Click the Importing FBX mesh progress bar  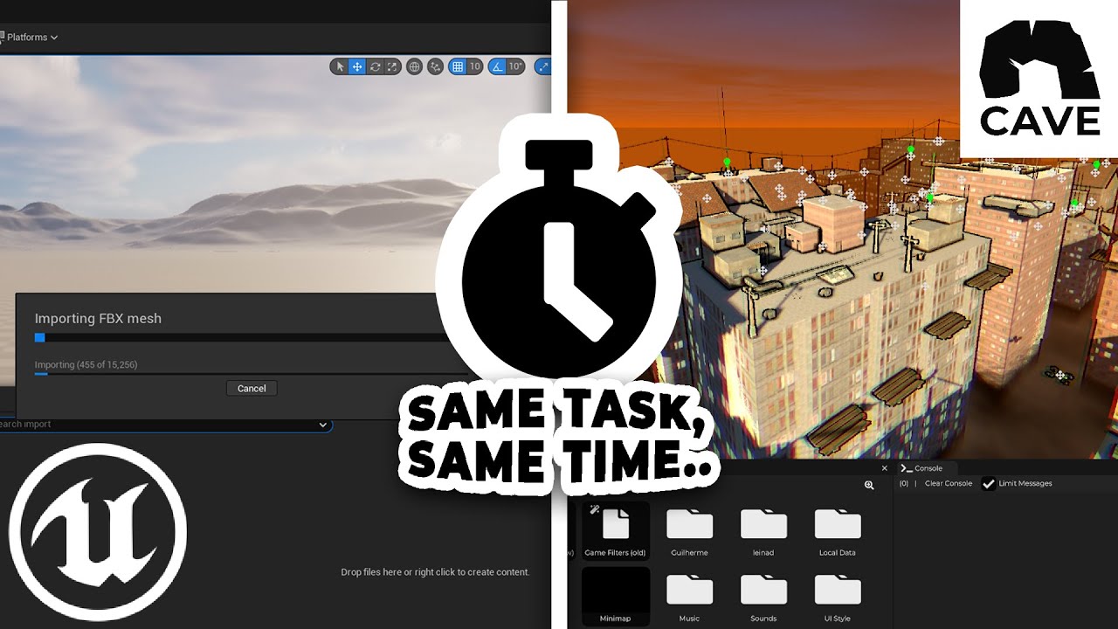coord(239,337)
